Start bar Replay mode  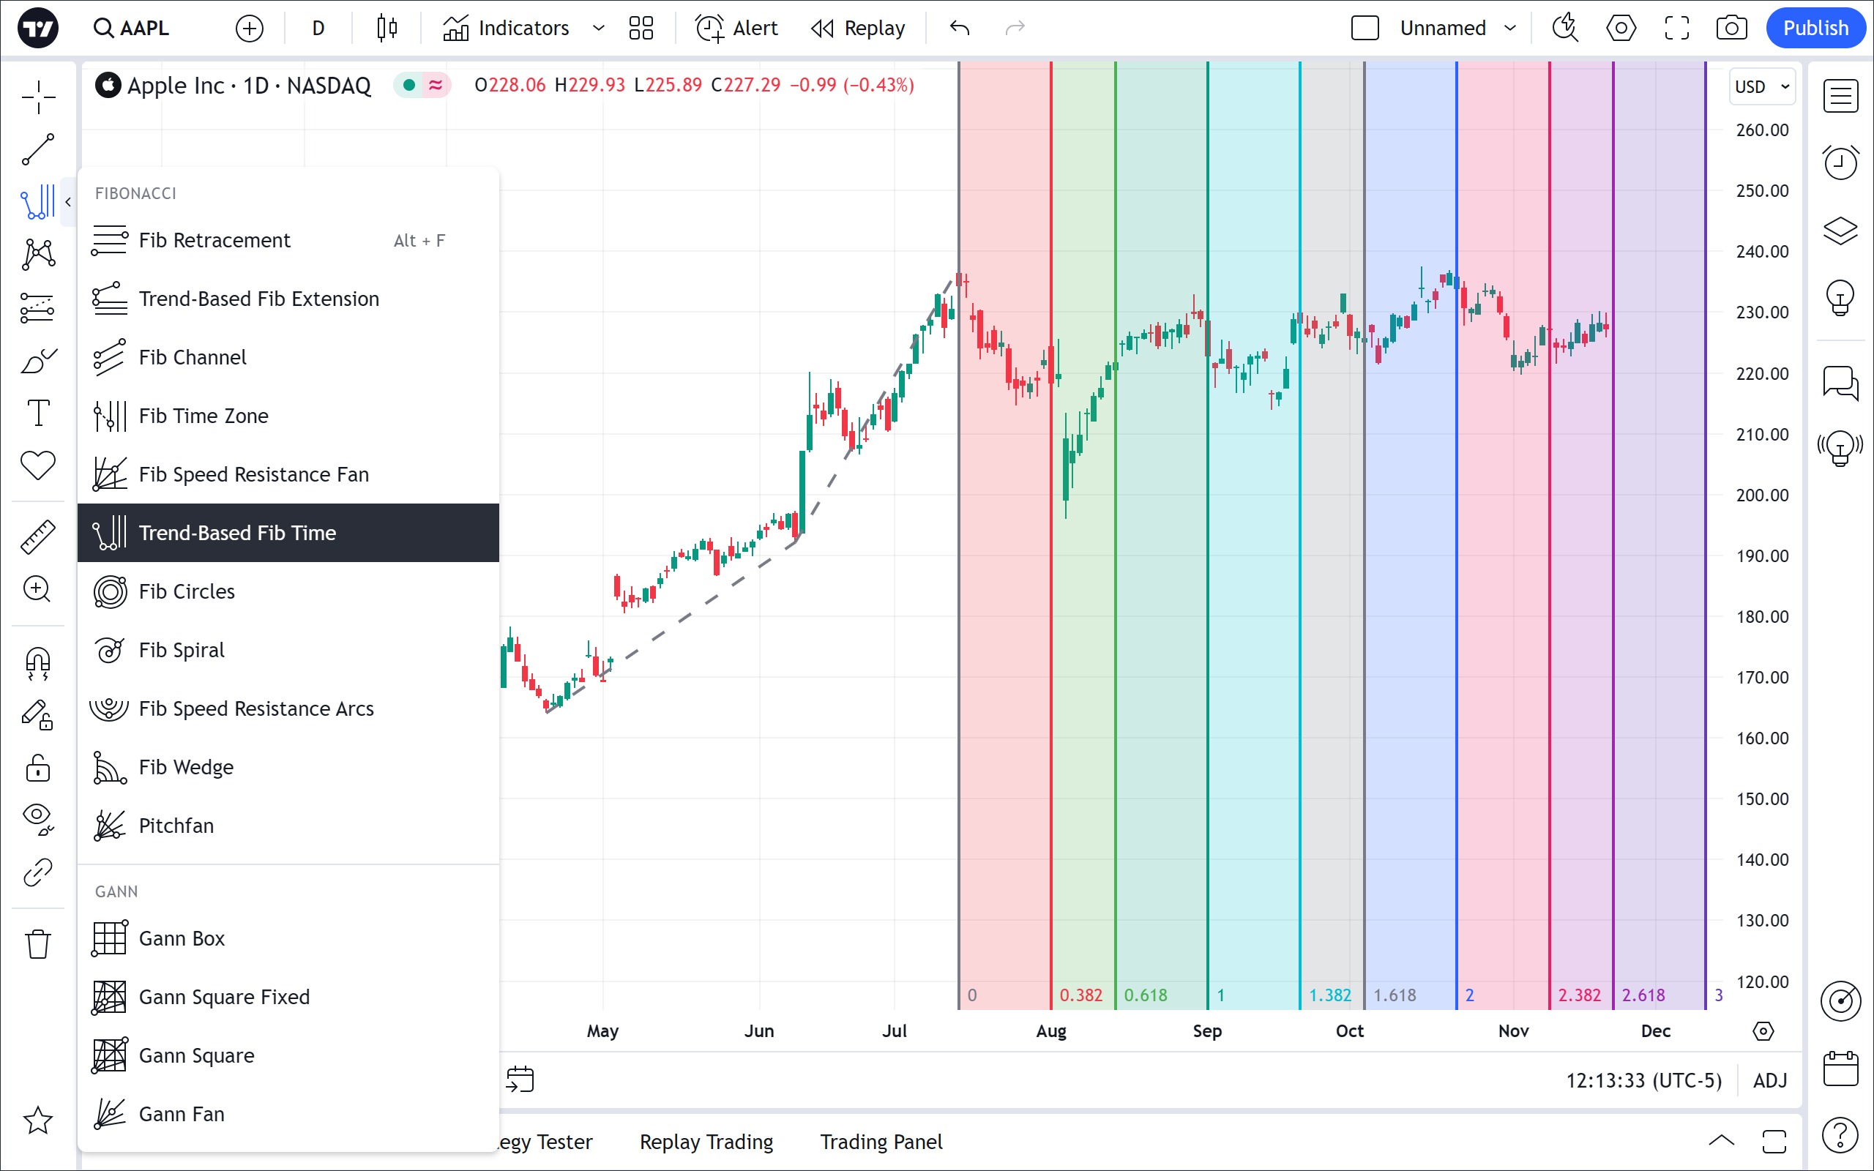[858, 29]
